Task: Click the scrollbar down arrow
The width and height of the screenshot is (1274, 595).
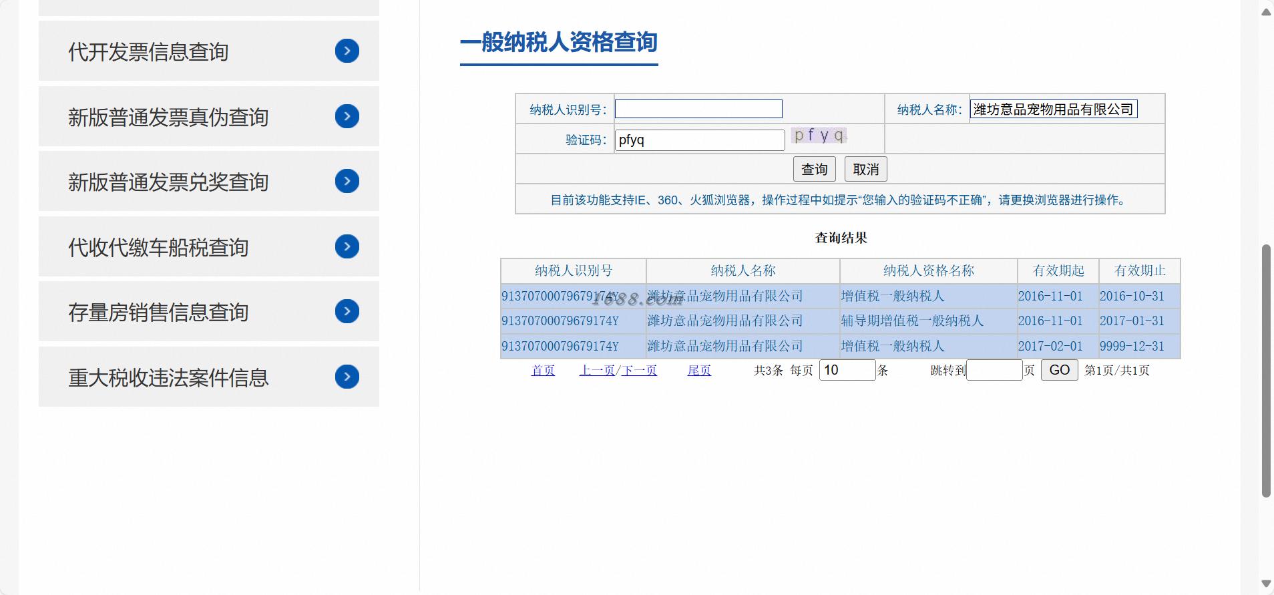Action: (x=1266, y=584)
